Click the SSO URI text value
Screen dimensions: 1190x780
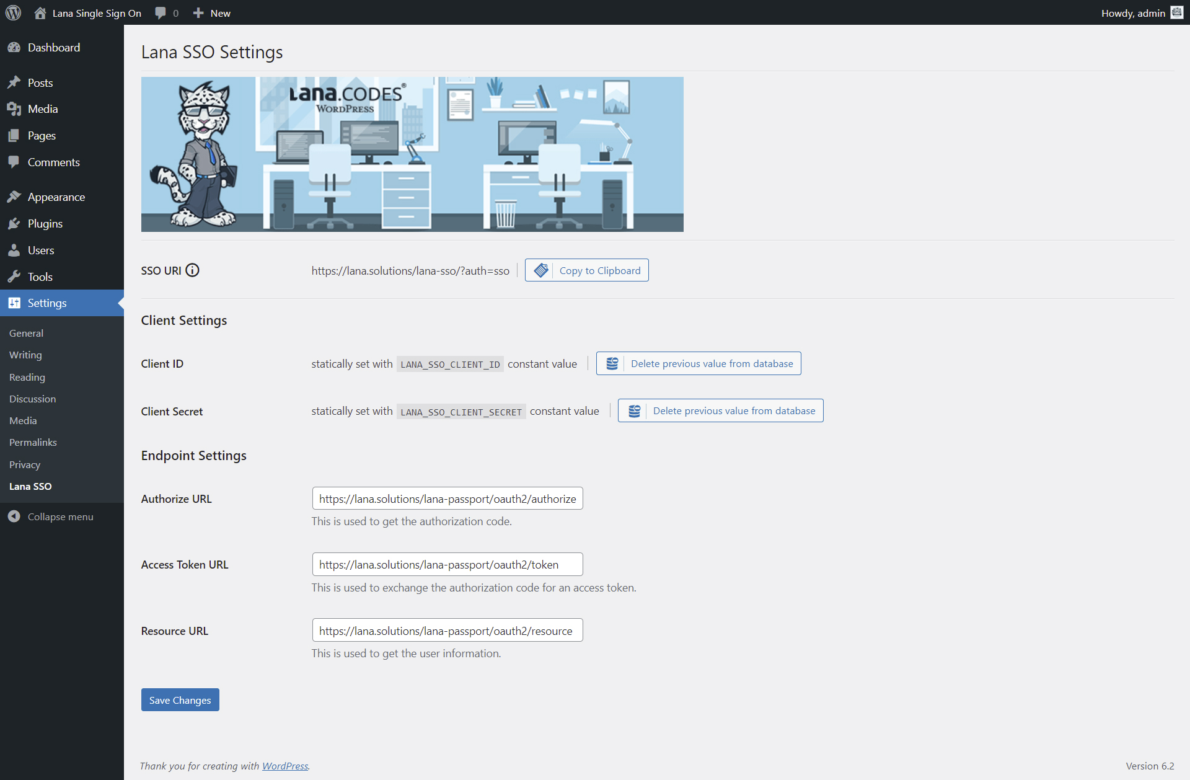[x=410, y=271]
